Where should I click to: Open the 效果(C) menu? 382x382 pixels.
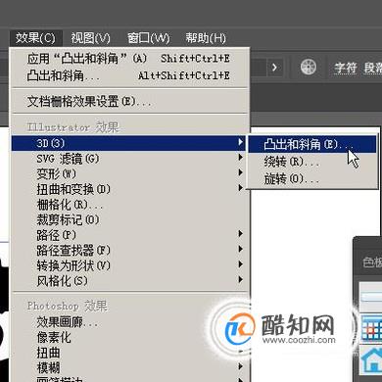[35, 38]
